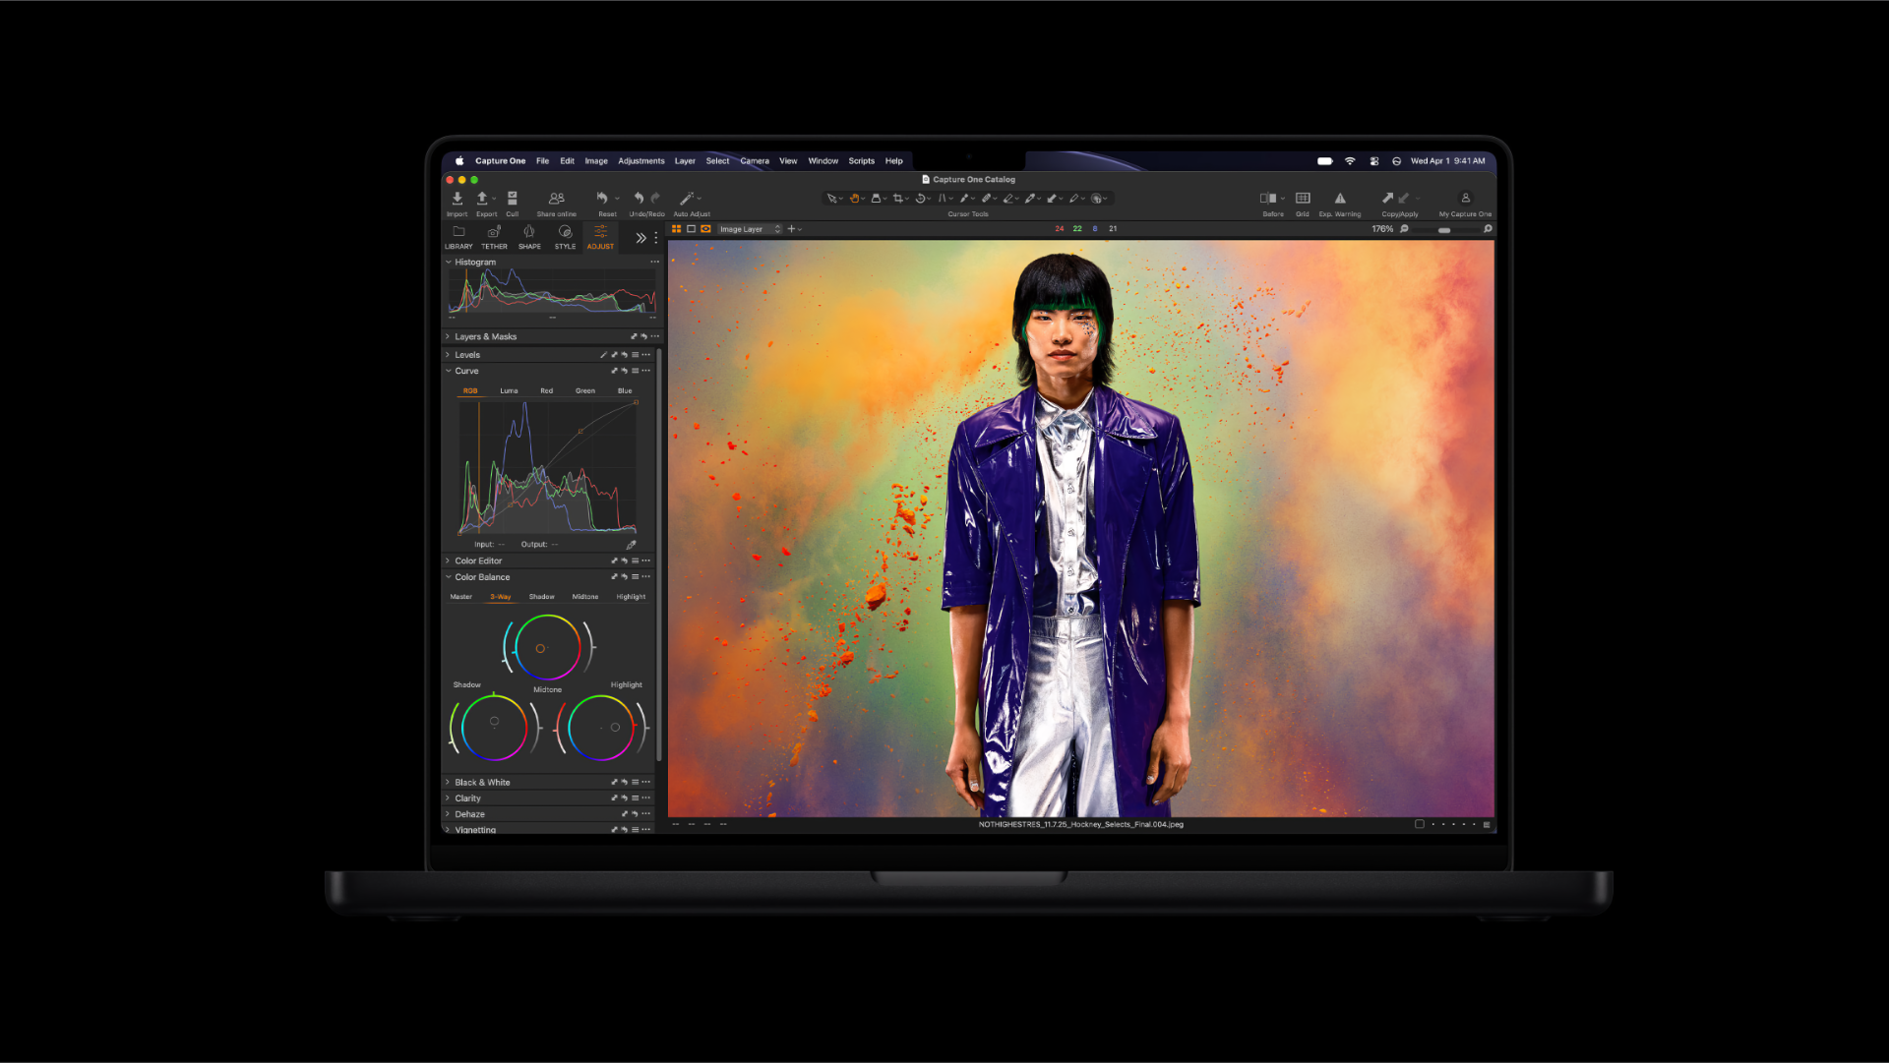Click the Copy adjustments arrow
This screenshot has height=1063, width=1889.
[1387, 199]
